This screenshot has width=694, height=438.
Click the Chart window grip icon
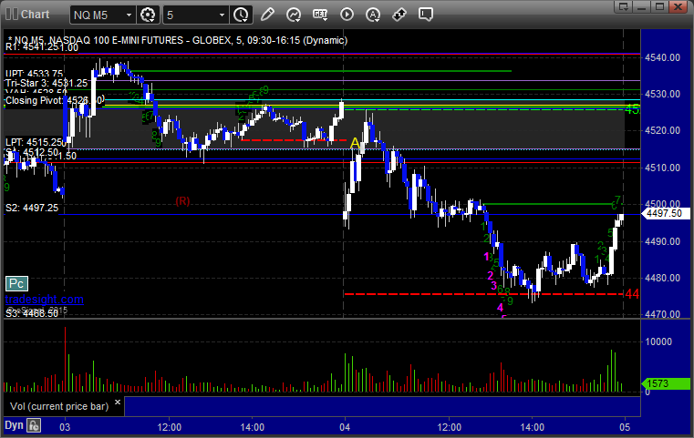12,15
